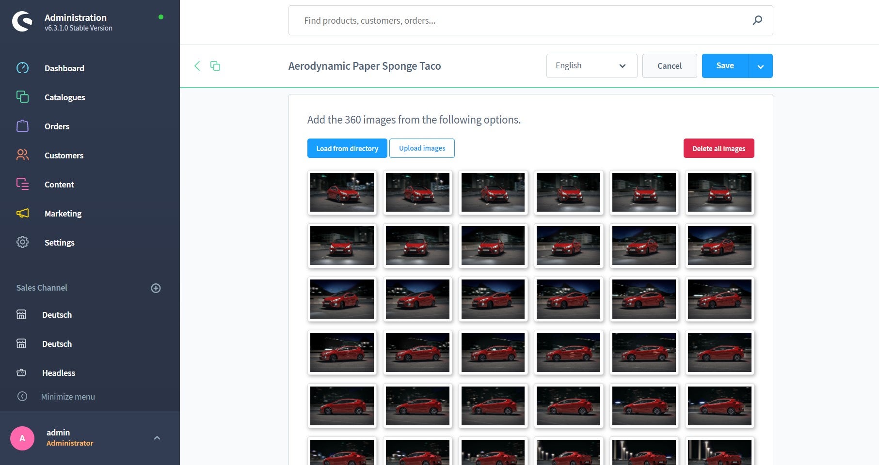This screenshot has width=879, height=465.
Task: Expand the admin user menu chevron
Action: 157,438
